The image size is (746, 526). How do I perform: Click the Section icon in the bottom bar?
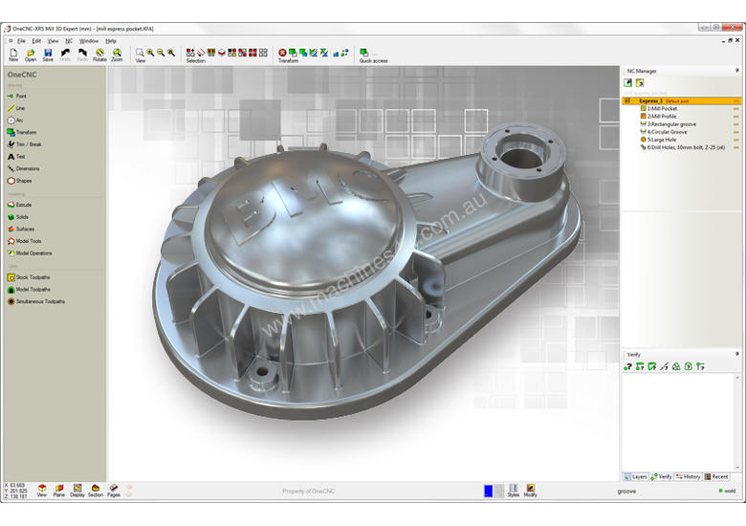(95, 491)
